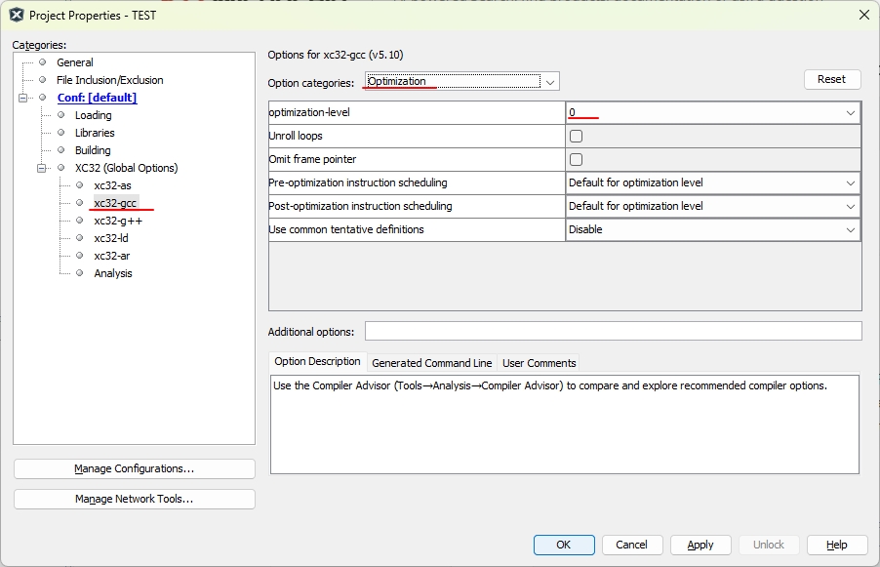Select xc32-as tree item
The height and width of the screenshot is (567, 880).
click(112, 185)
